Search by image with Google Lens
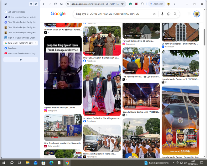 point(169,14)
